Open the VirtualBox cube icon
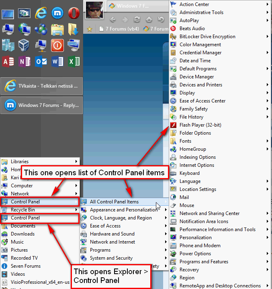This screenshot has width=272, height=289. (24, 45)
